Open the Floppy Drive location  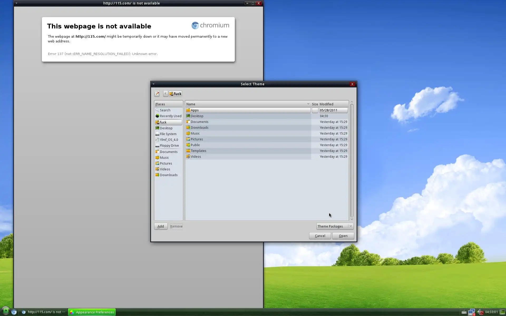(x=169, y=145)
